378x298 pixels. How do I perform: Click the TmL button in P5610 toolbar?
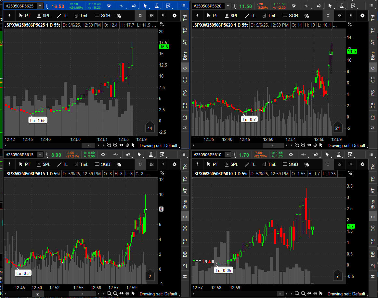pos(268,164)
